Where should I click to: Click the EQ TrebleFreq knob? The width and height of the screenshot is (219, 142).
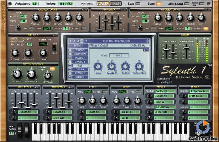pos(139,66)
